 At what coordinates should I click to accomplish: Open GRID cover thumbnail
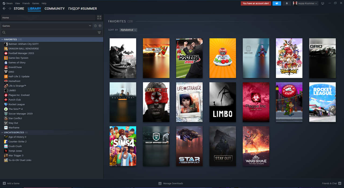322,58
